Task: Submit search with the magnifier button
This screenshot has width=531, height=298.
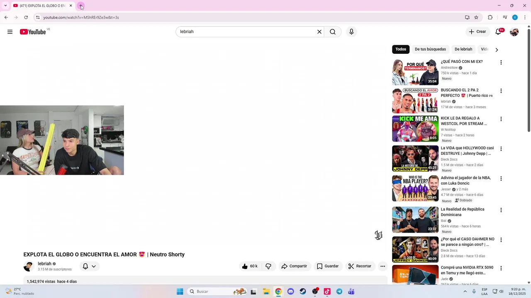Action: [333, 32]
